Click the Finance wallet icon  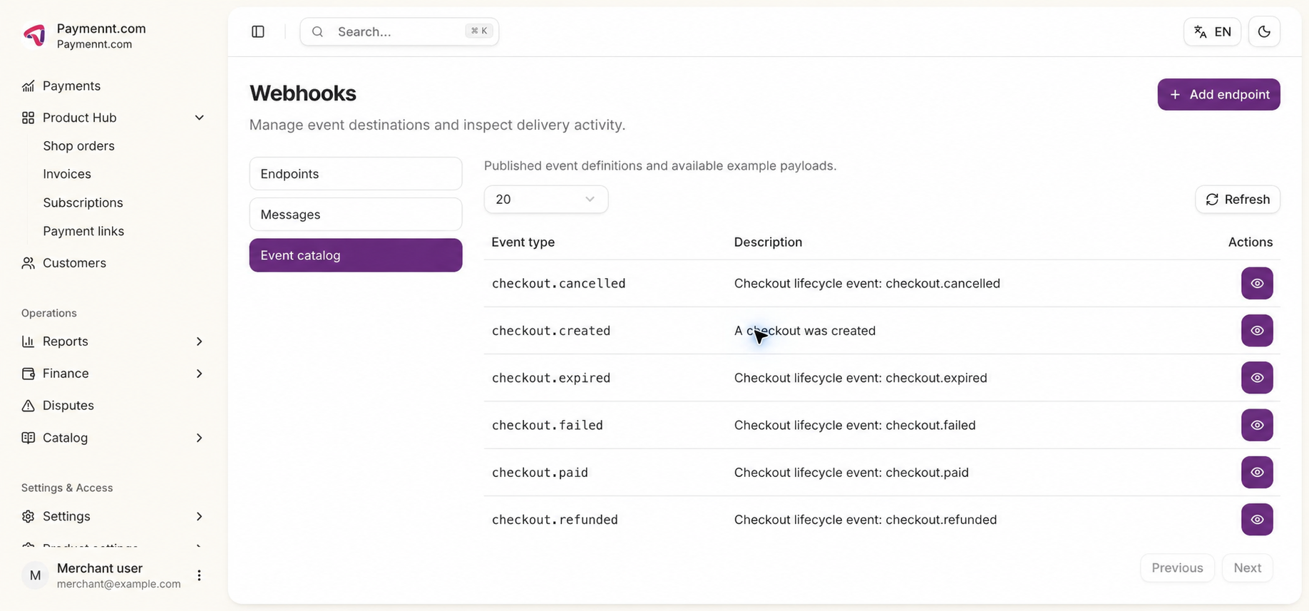(x=28, y=374)
